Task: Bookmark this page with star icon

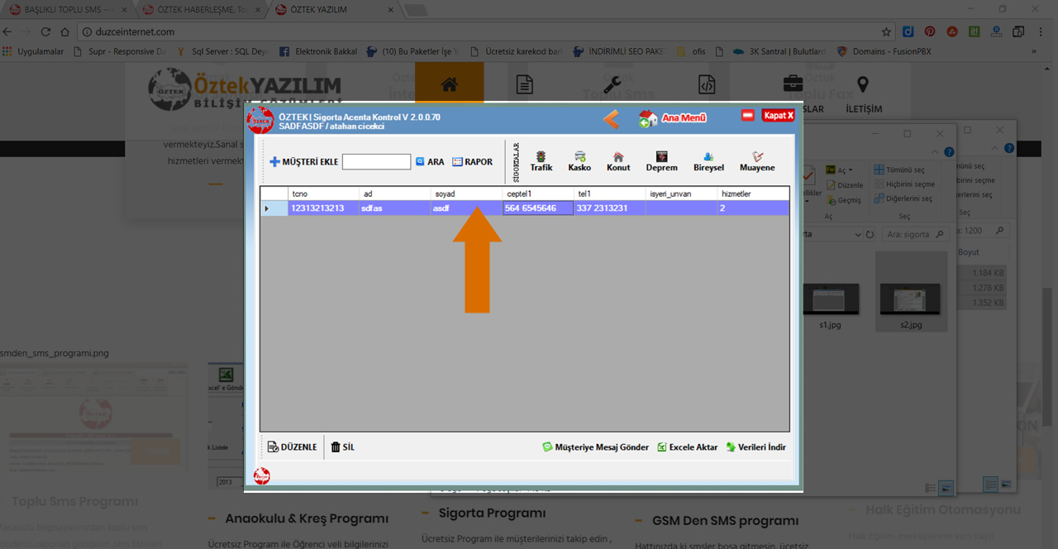Action: pos(886,31)
